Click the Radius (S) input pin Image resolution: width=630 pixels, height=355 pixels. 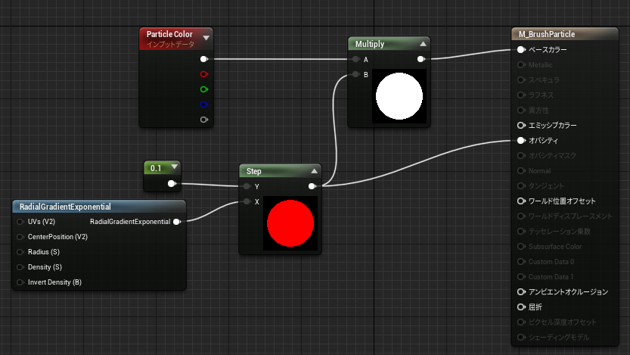click(20, 252)
